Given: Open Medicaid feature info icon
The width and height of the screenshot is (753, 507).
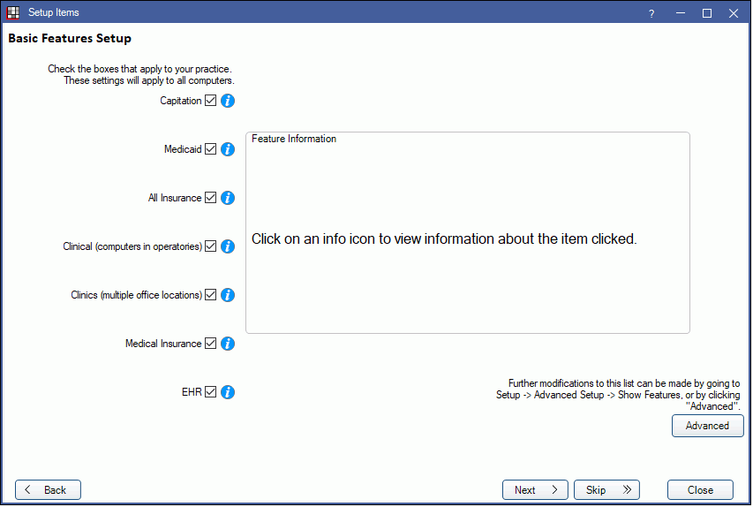Looking at the screenshot, I should 227,149.
